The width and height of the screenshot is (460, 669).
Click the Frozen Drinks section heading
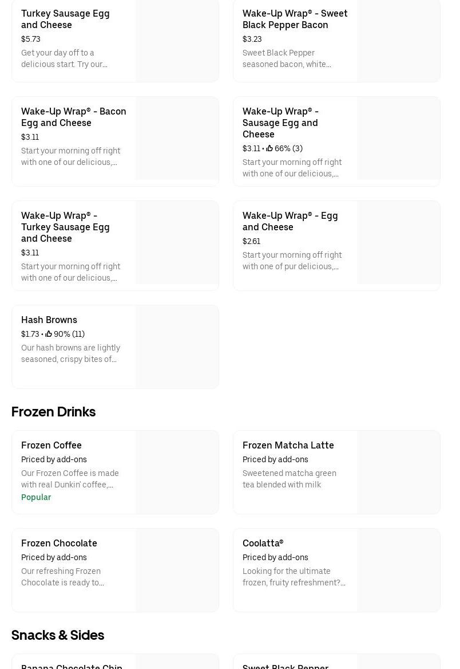tap(53, 412)
